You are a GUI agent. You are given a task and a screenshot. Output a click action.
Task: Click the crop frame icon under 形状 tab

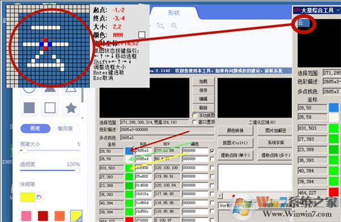click(x=160, y=26)
